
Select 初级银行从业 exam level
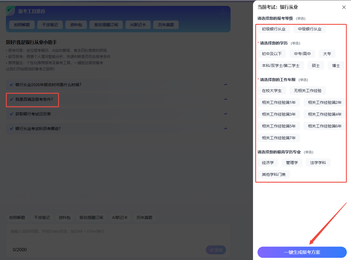click(273, 29)
